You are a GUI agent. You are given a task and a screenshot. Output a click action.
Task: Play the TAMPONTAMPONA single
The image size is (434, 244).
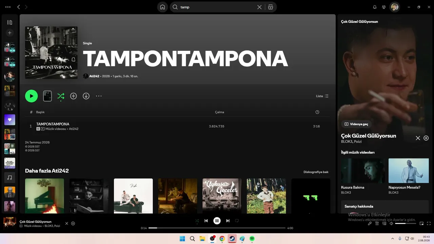pyautogui.click(x=31, y=96)
